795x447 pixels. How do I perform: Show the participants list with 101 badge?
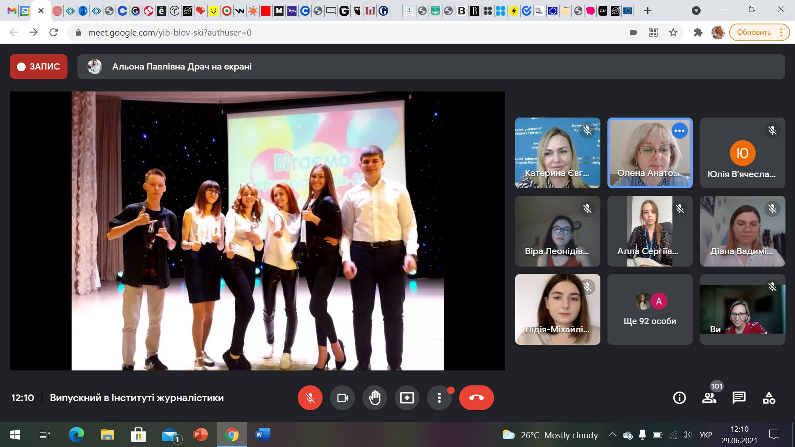(709, 398)
